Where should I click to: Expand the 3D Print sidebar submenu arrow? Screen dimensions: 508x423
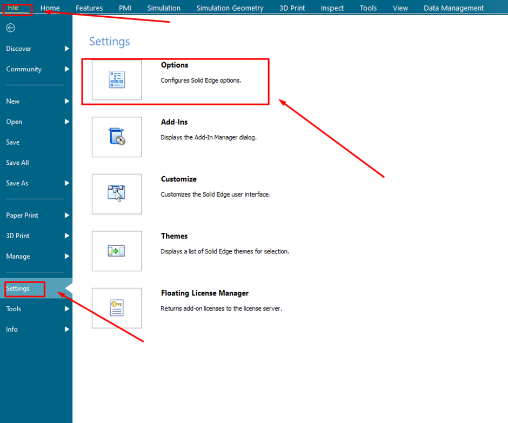pyautogui.click(x=66, y=236)
